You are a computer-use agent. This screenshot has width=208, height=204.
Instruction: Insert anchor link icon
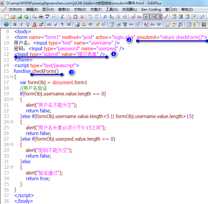click(x=84, y=24)
